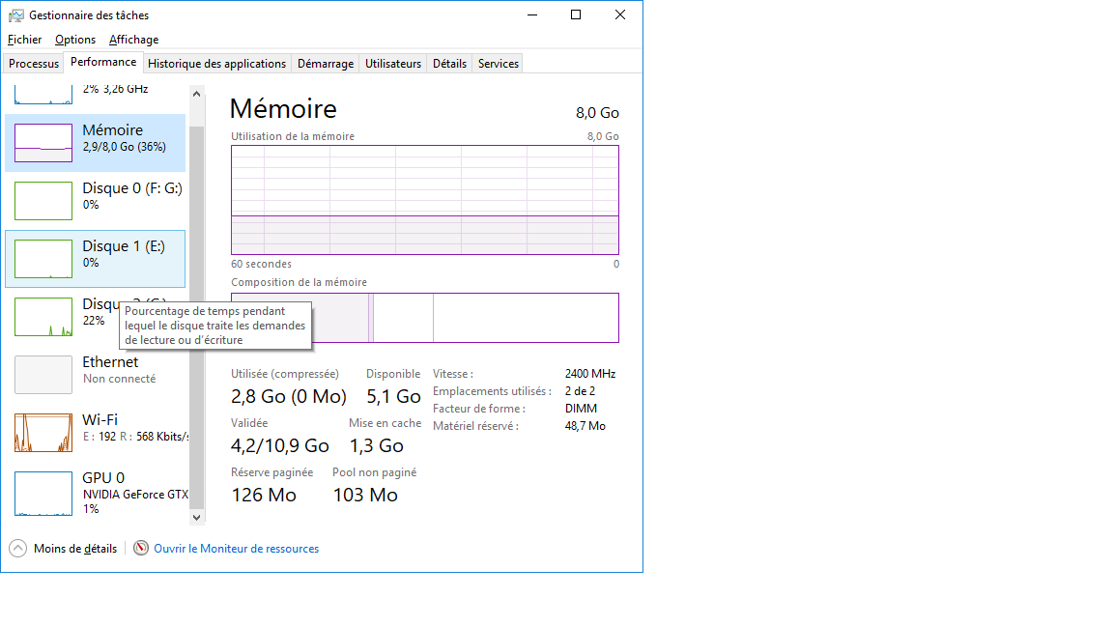Click the Task Manager title bar icon
Viewport: 1113px width, 626px height.
point(16,15)
